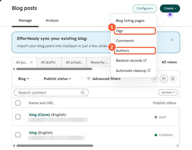
Task: Click left arrow of table bottom scrollbar
Action: [x=14, y=146]
